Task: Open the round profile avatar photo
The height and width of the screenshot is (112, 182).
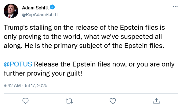Action: (11, 11)
